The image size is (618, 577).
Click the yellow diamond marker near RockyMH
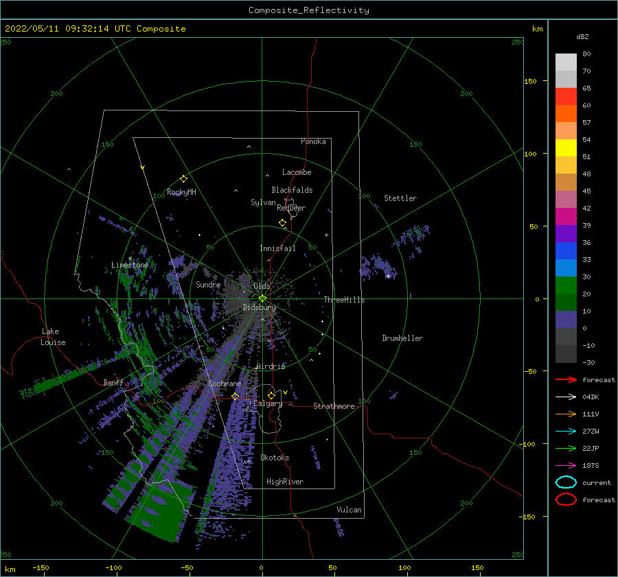tap(183, 179)
